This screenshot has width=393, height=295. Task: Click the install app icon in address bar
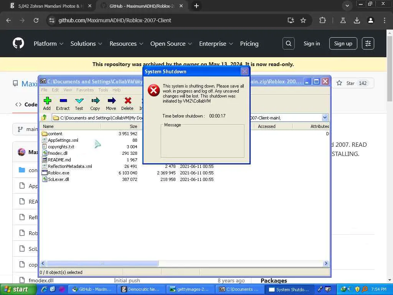pyautogui.click(x=291, y=20)
